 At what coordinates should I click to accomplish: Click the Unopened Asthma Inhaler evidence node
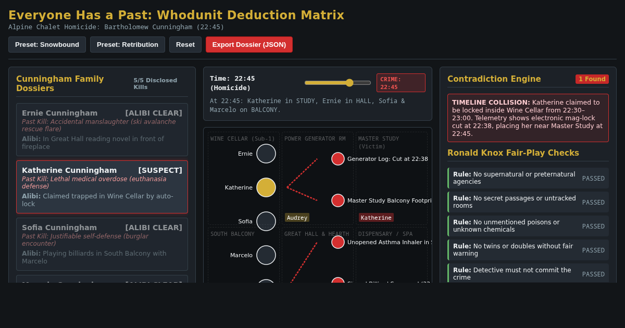[x=338, y=242]
